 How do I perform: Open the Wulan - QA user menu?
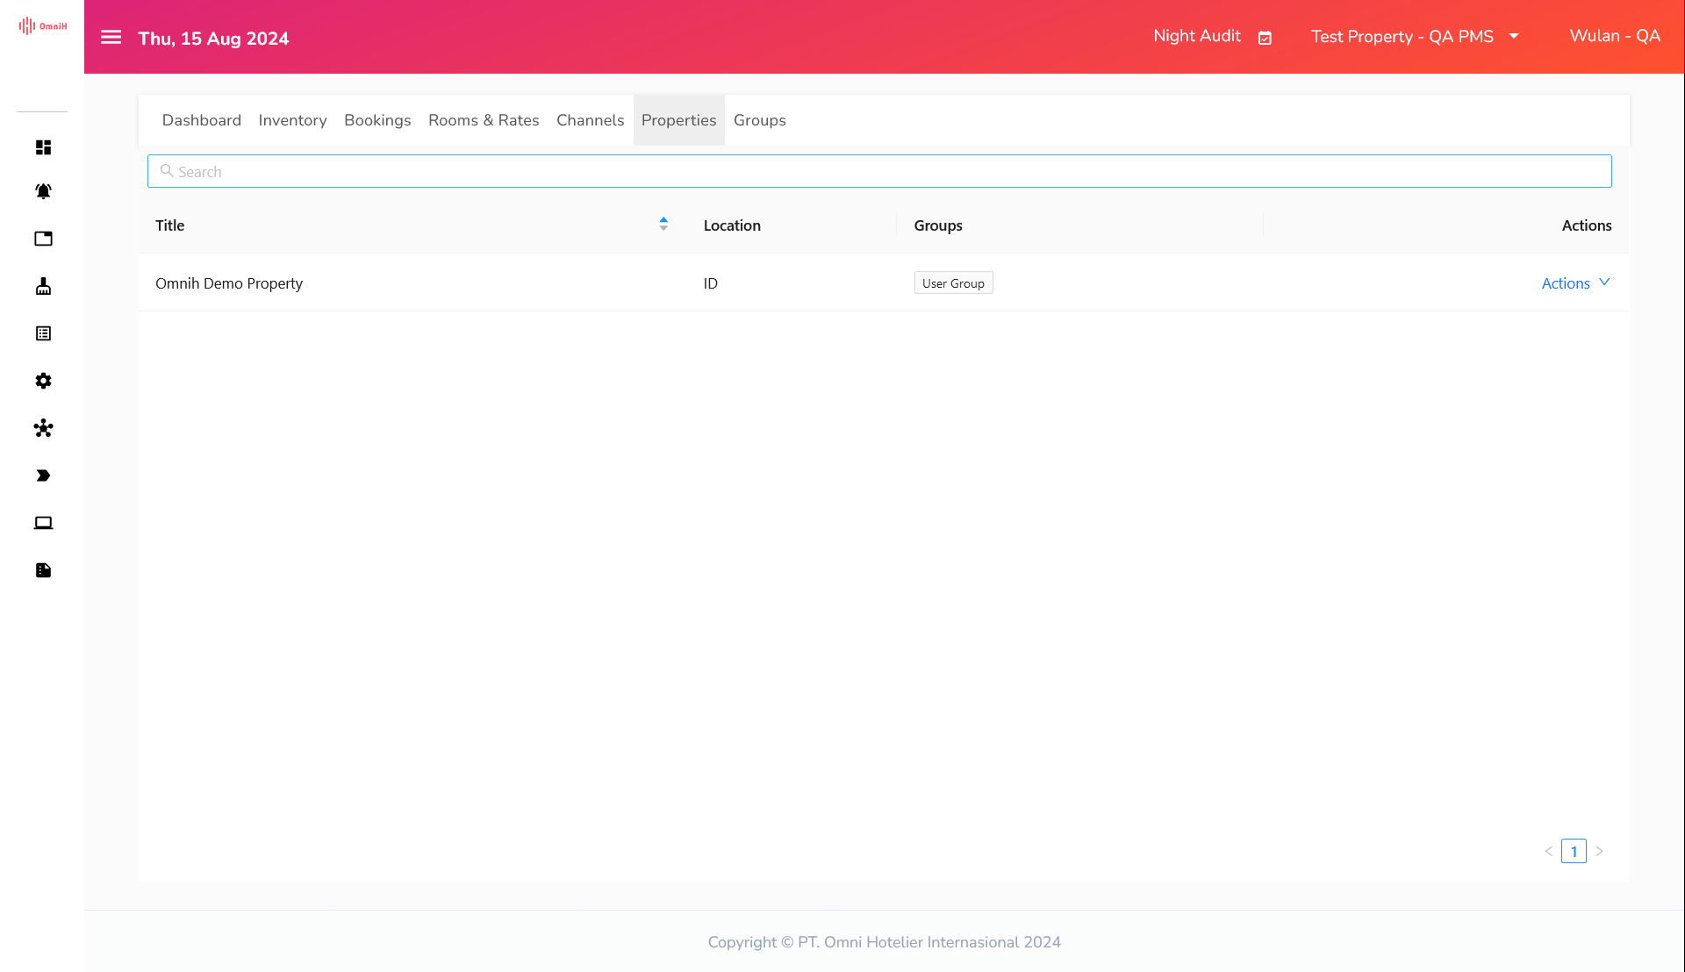pyautogui.click(x=1614, y=36)
